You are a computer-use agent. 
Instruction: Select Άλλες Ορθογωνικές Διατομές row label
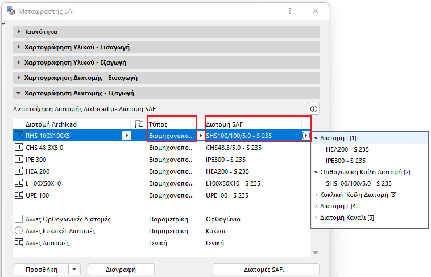[x=68, y=219]
